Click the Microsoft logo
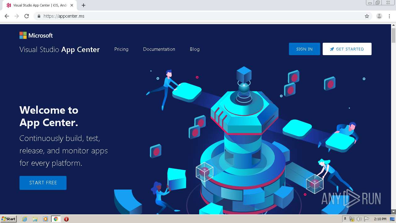The width and height of the screenshot is (396, 223). [36, 35]
